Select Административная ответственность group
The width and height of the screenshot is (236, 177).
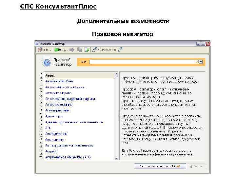tap(74, 122)
